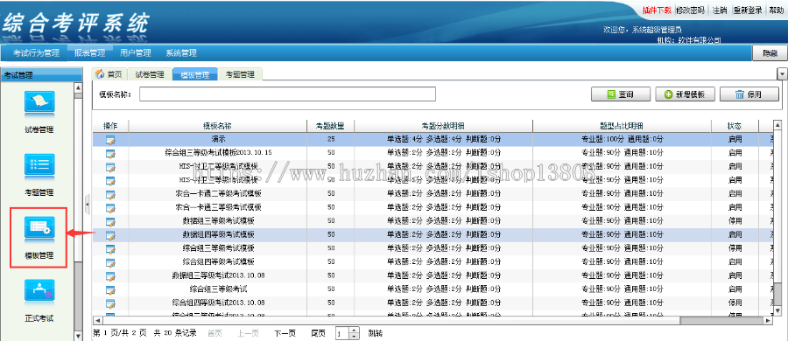788x341 pixels.
Task: Click the 新增模板 button
Action: pos(685,94)
